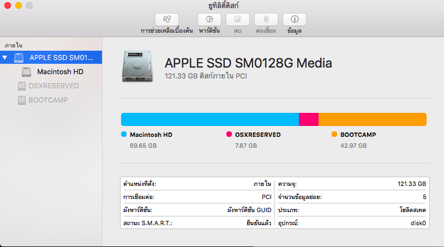Click the orange BOOTCAMP segment of the usage bar

(x=373, y=119)
